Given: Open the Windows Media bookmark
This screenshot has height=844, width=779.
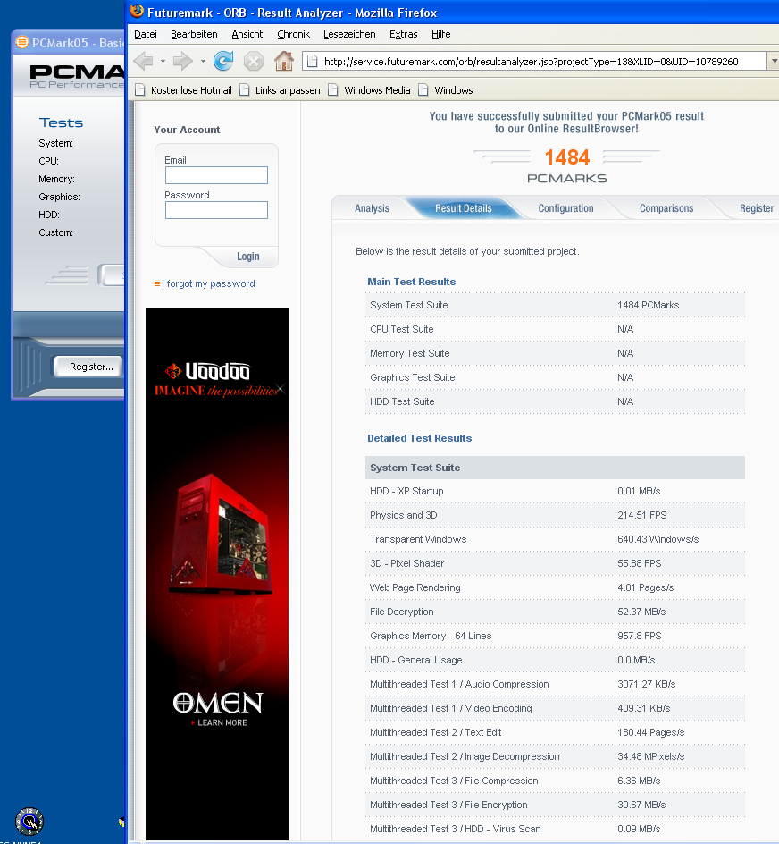Looking at the screenshot, I should (369, 90).
